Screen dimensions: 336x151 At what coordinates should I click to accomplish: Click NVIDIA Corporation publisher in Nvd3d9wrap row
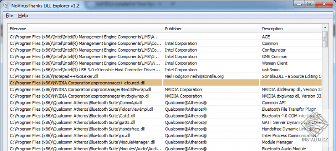pos(184,89)
